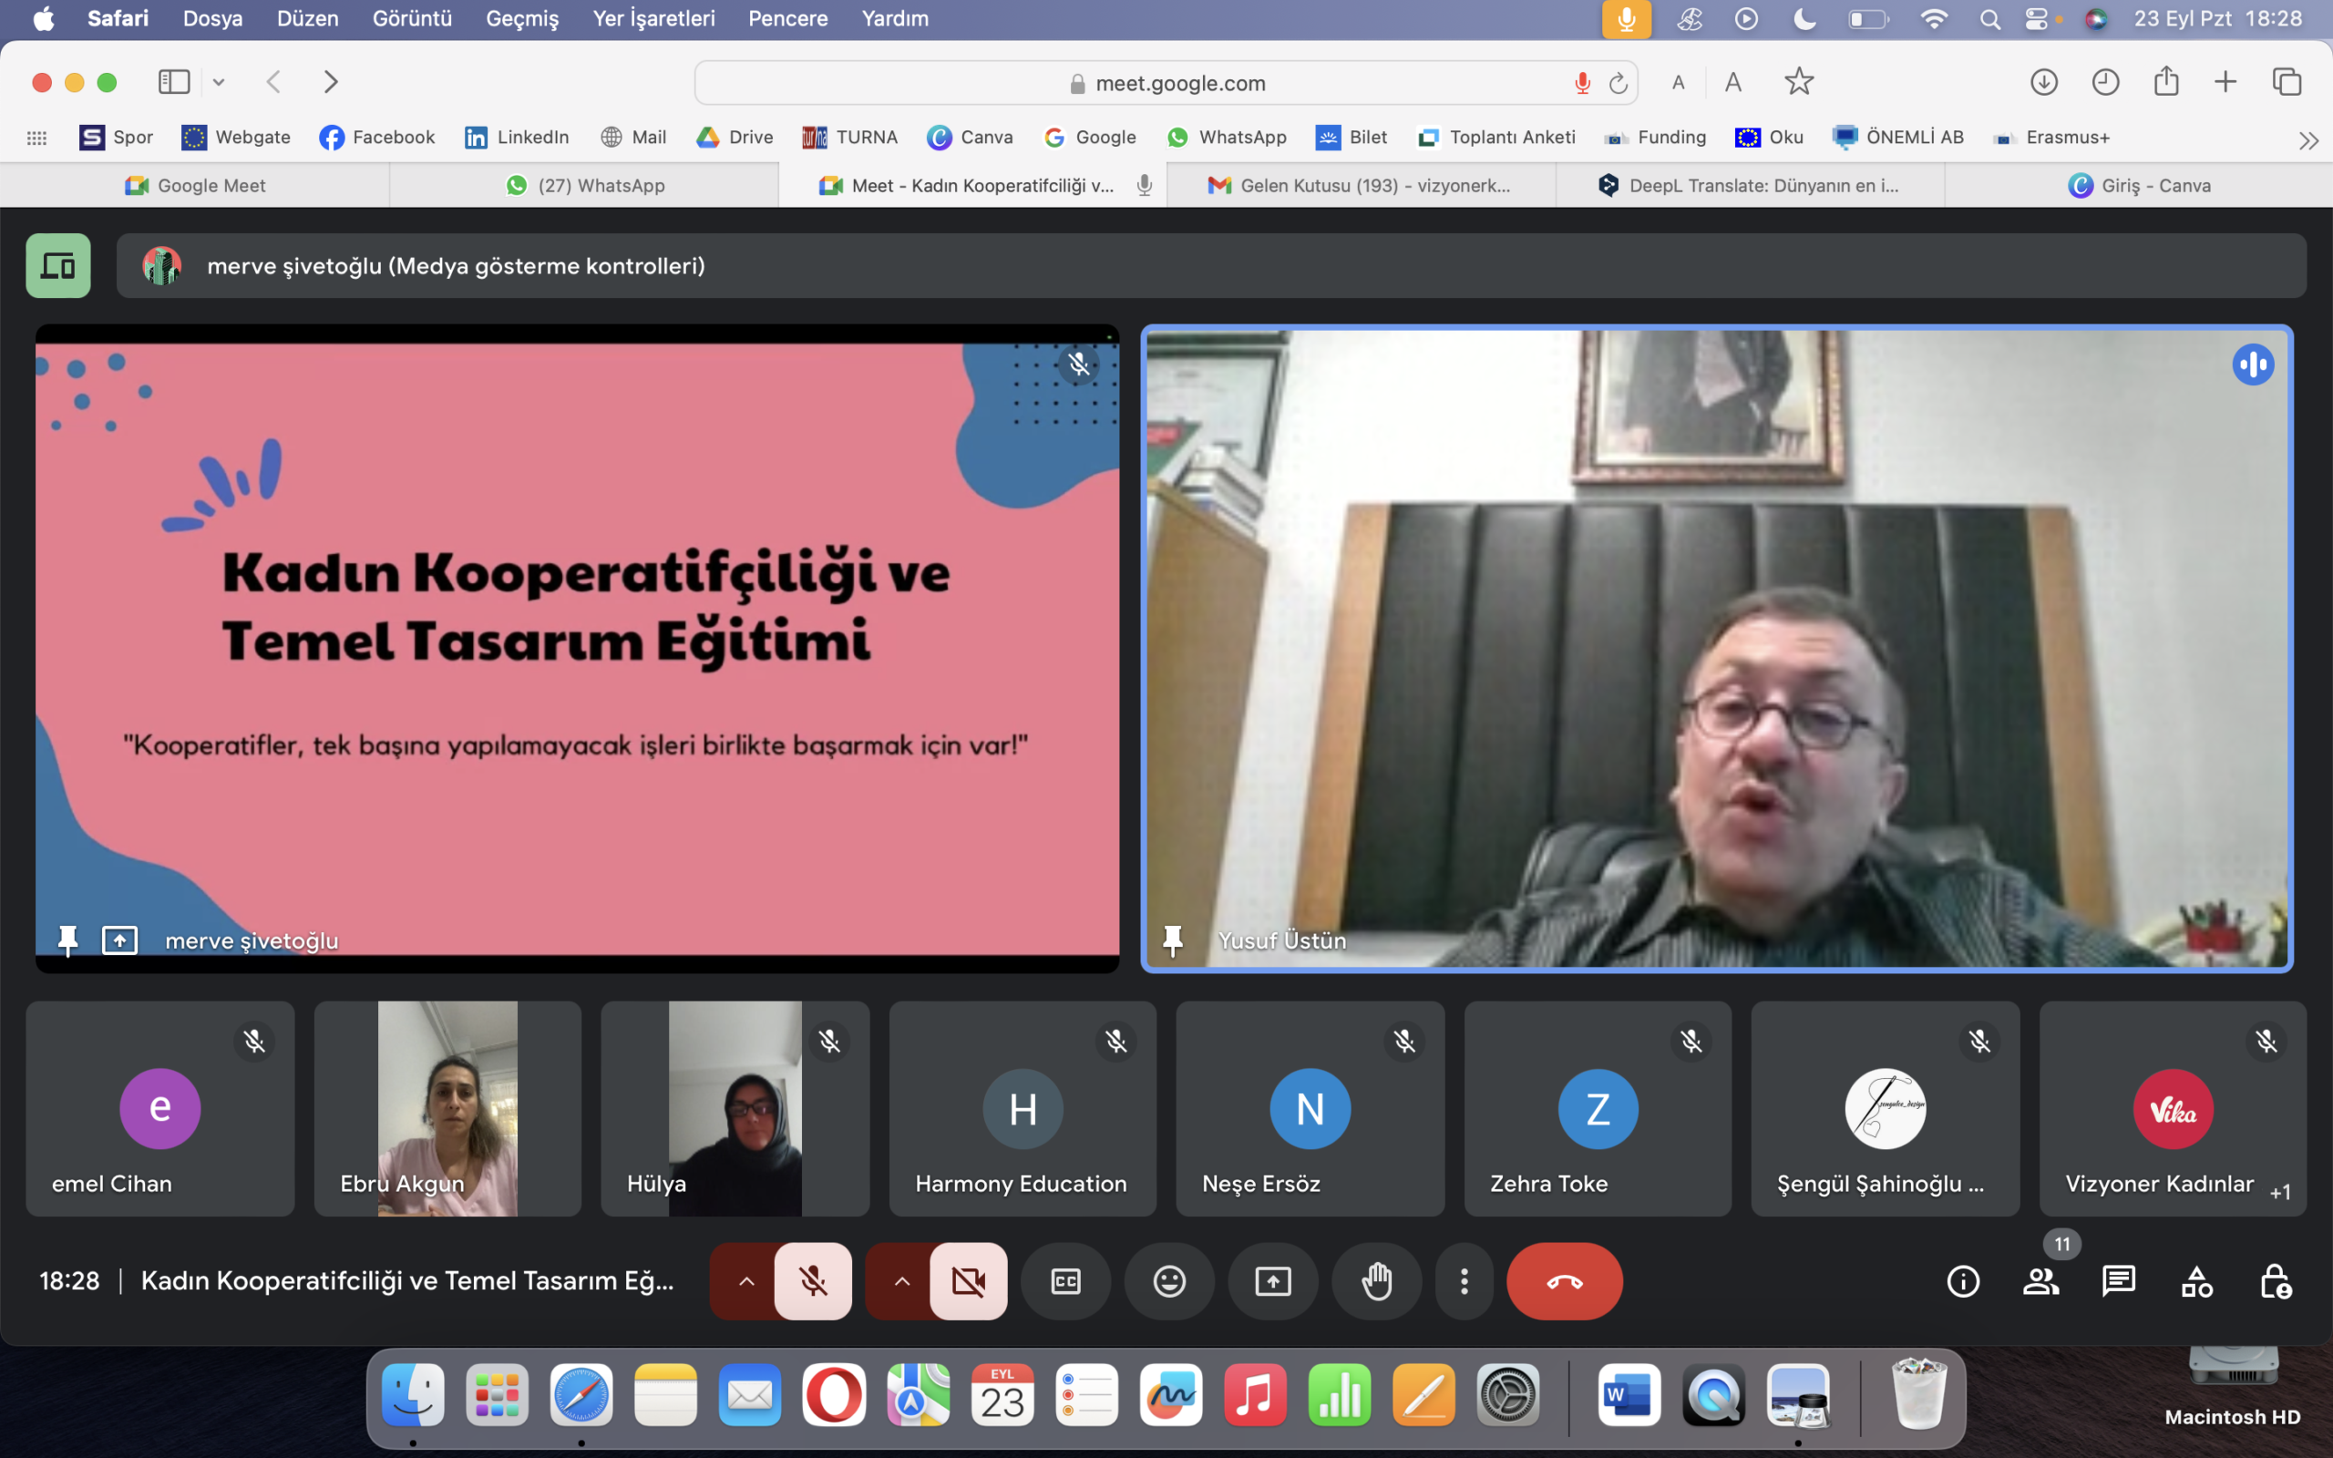
Task: Leave call with red hang-up button
Action: (1564, 1281)
